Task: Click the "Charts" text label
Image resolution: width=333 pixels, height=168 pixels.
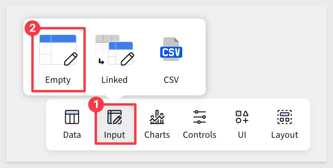Action: click(157, 135)
